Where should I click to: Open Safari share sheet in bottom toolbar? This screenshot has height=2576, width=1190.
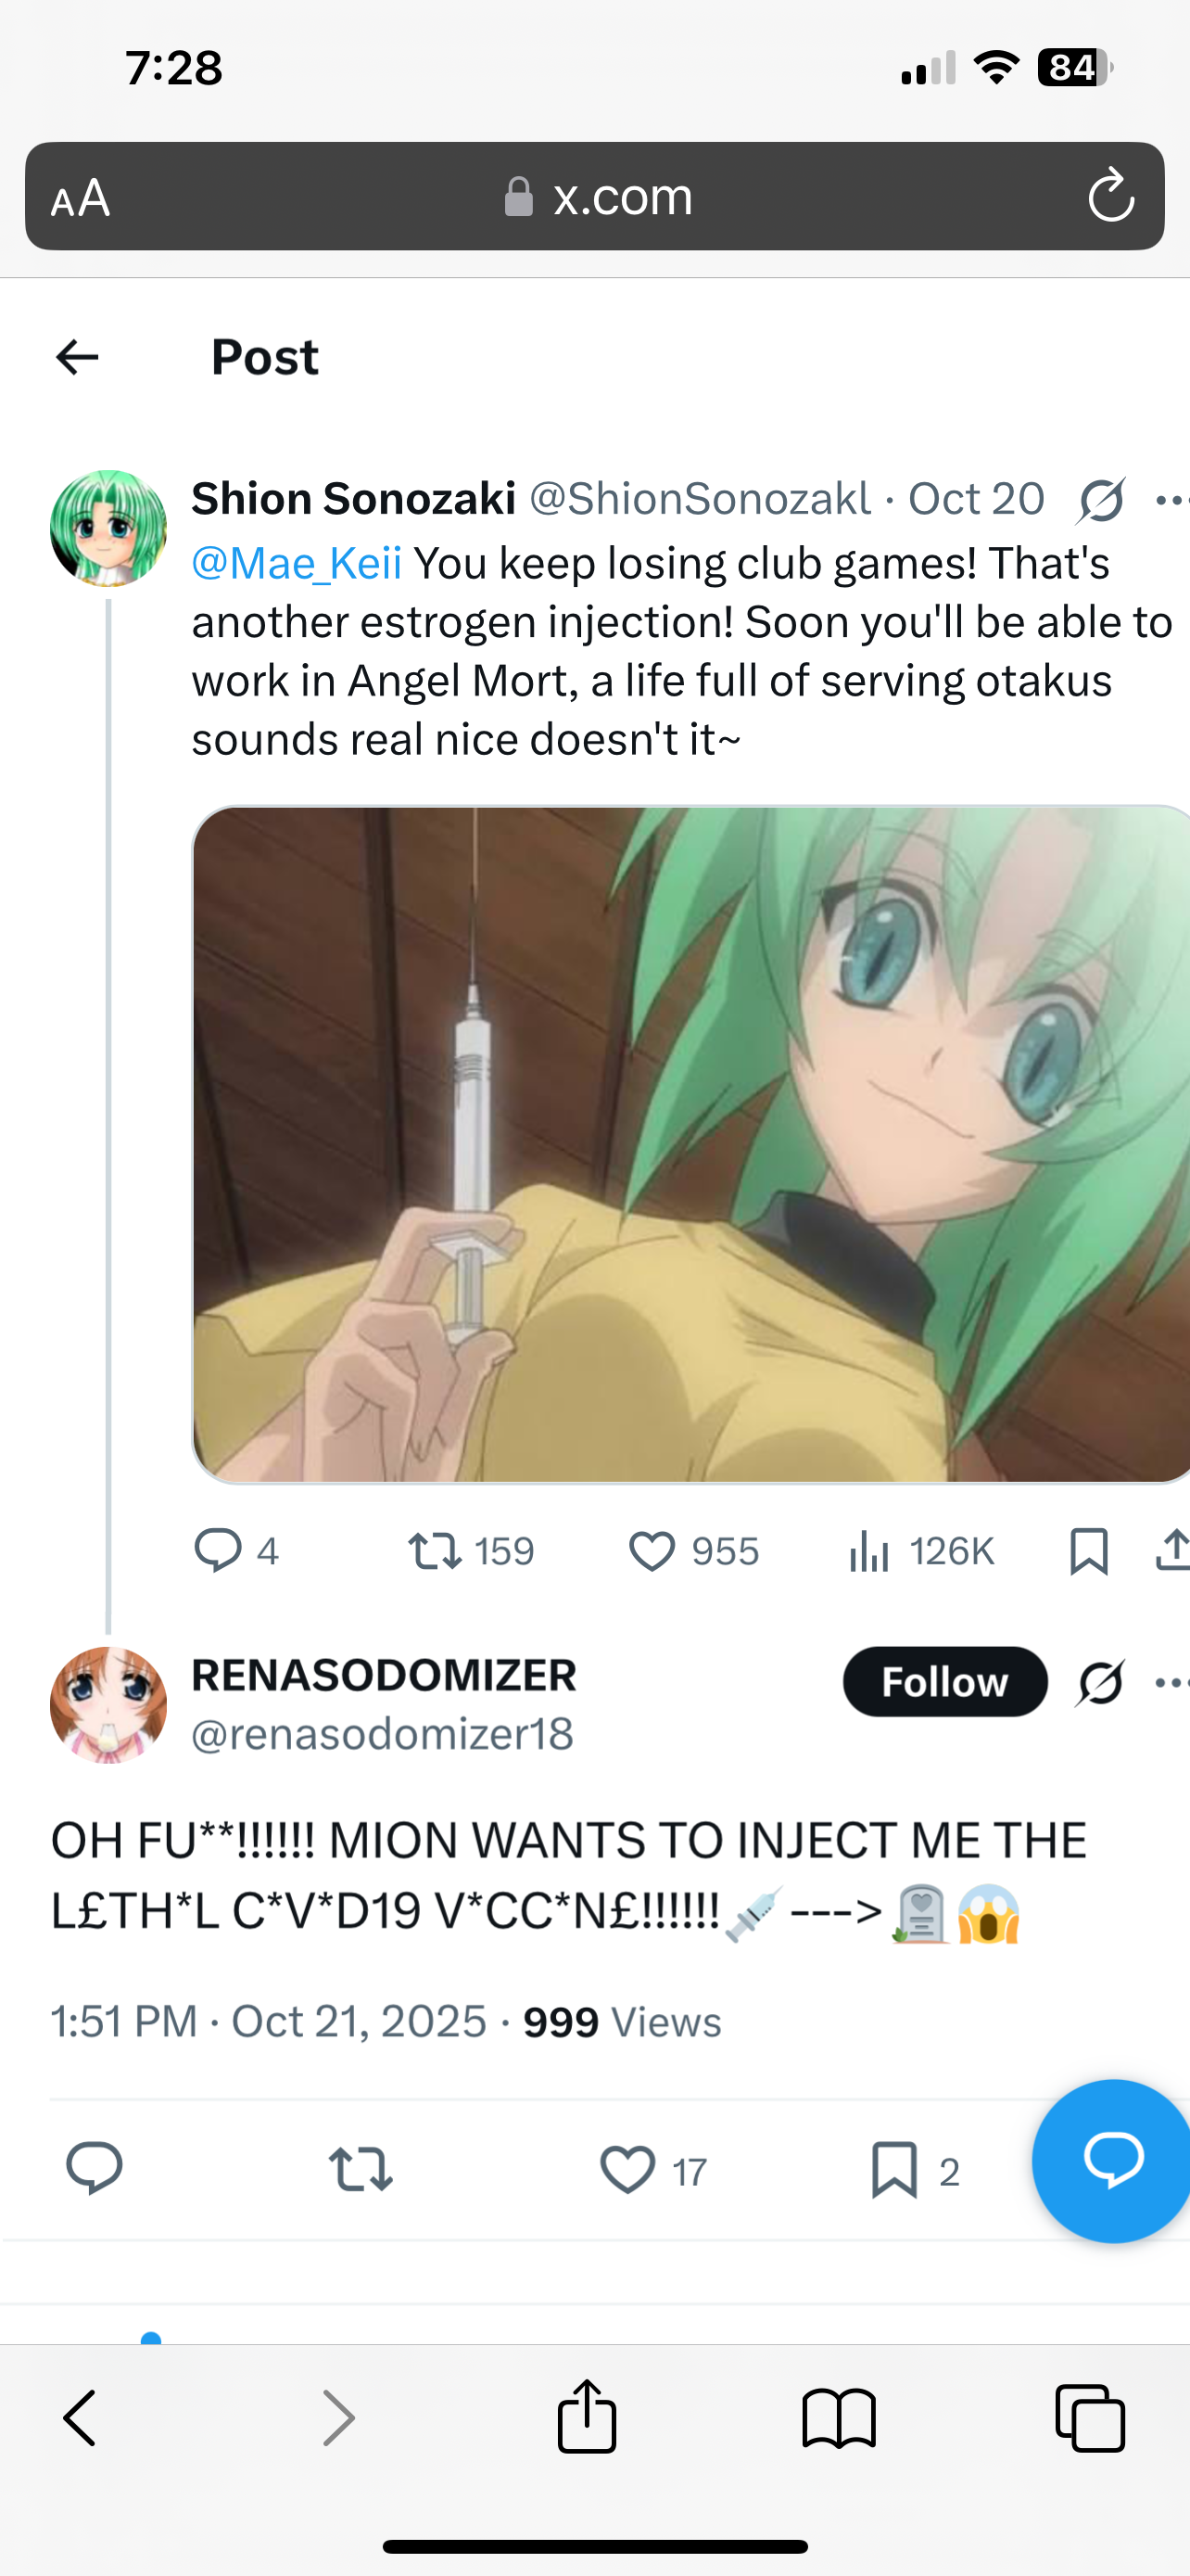[587, 2418]
